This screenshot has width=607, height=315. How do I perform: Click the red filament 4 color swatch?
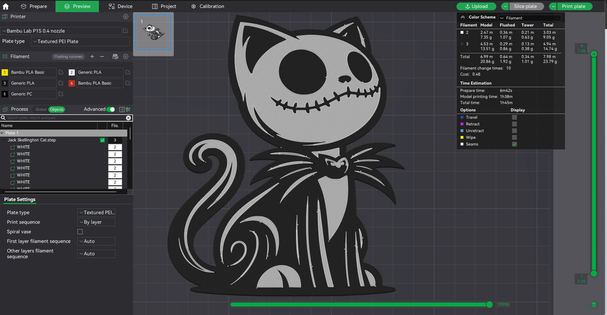[72, 83]
